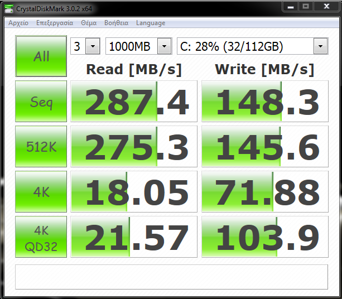This screenshot has height=299, width=342.
Task: Open the 1000MB test size dropdown
Action: pos(139,46)
